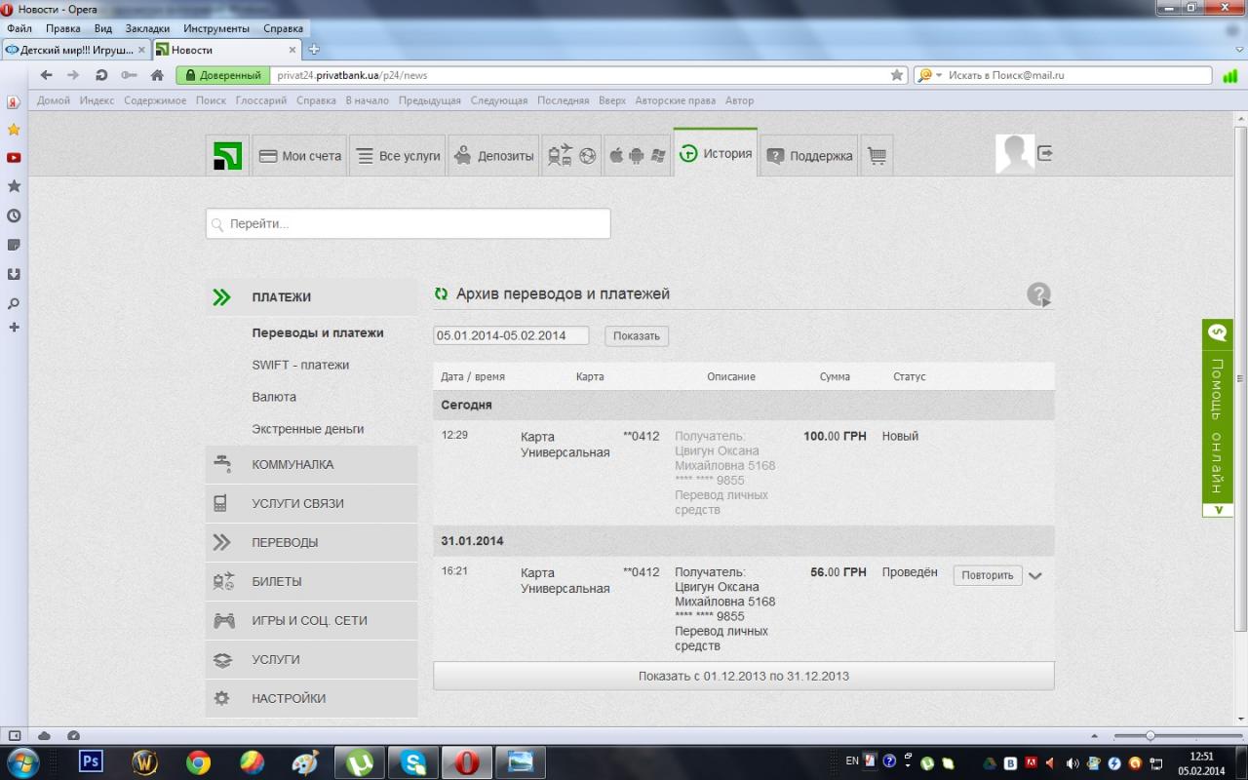Open the Закладки menu
The width and height of the screenshot is (1248, 780).
(147, 28)
